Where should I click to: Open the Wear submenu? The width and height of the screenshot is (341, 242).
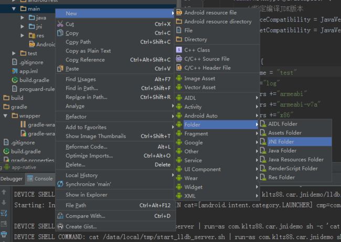(217, 178)
